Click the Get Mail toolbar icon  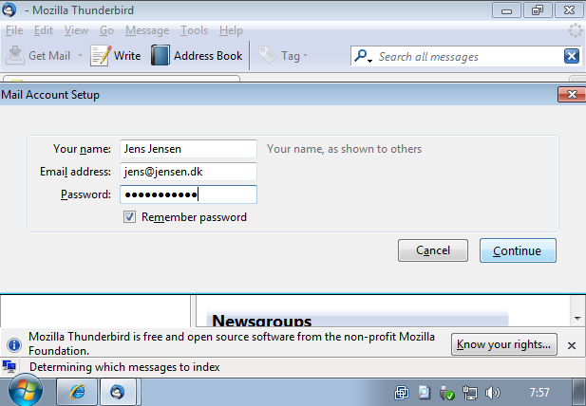(x=15, y=56)
